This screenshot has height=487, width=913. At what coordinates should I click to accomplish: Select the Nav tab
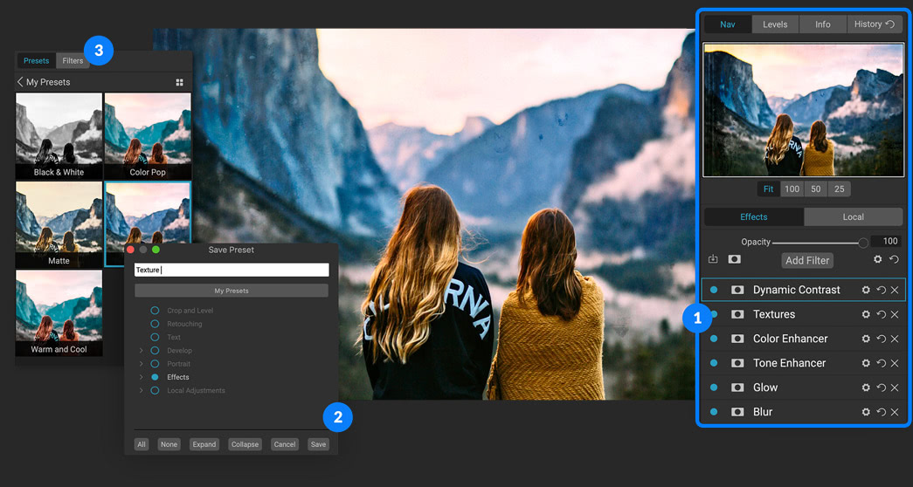pos(728,24)
